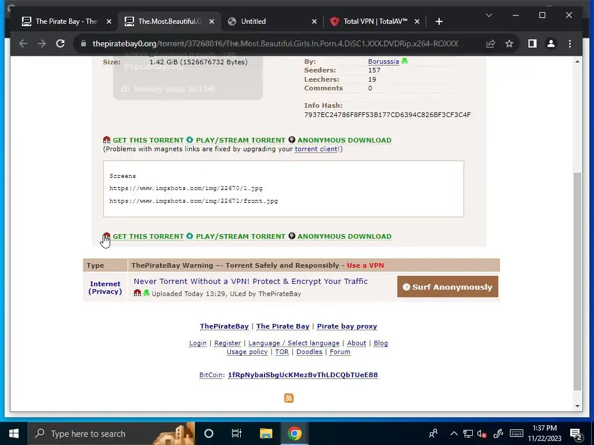
Task: Click the address bar URL
Action: tap(276, 43)
